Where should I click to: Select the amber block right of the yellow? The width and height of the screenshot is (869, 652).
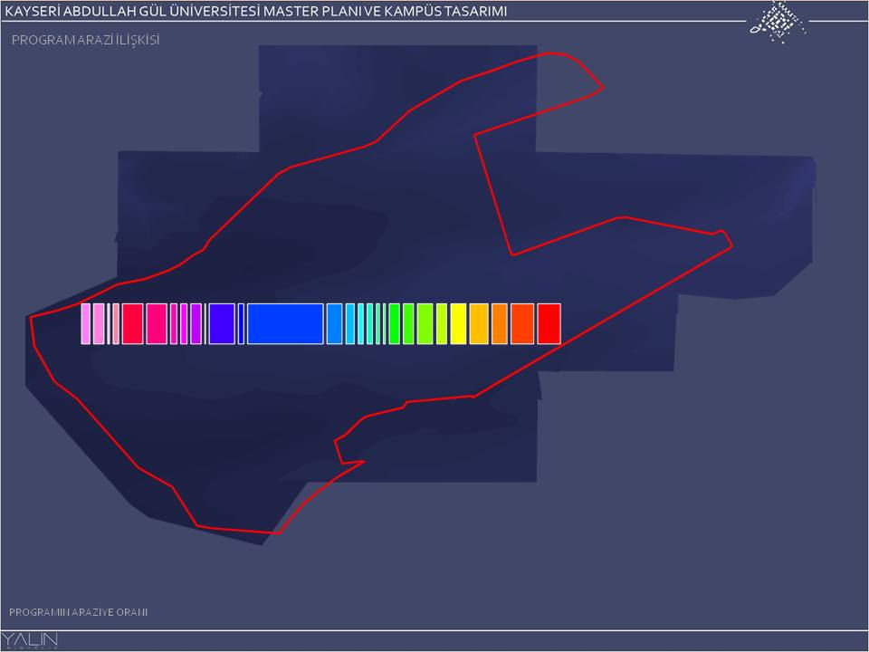479,324
